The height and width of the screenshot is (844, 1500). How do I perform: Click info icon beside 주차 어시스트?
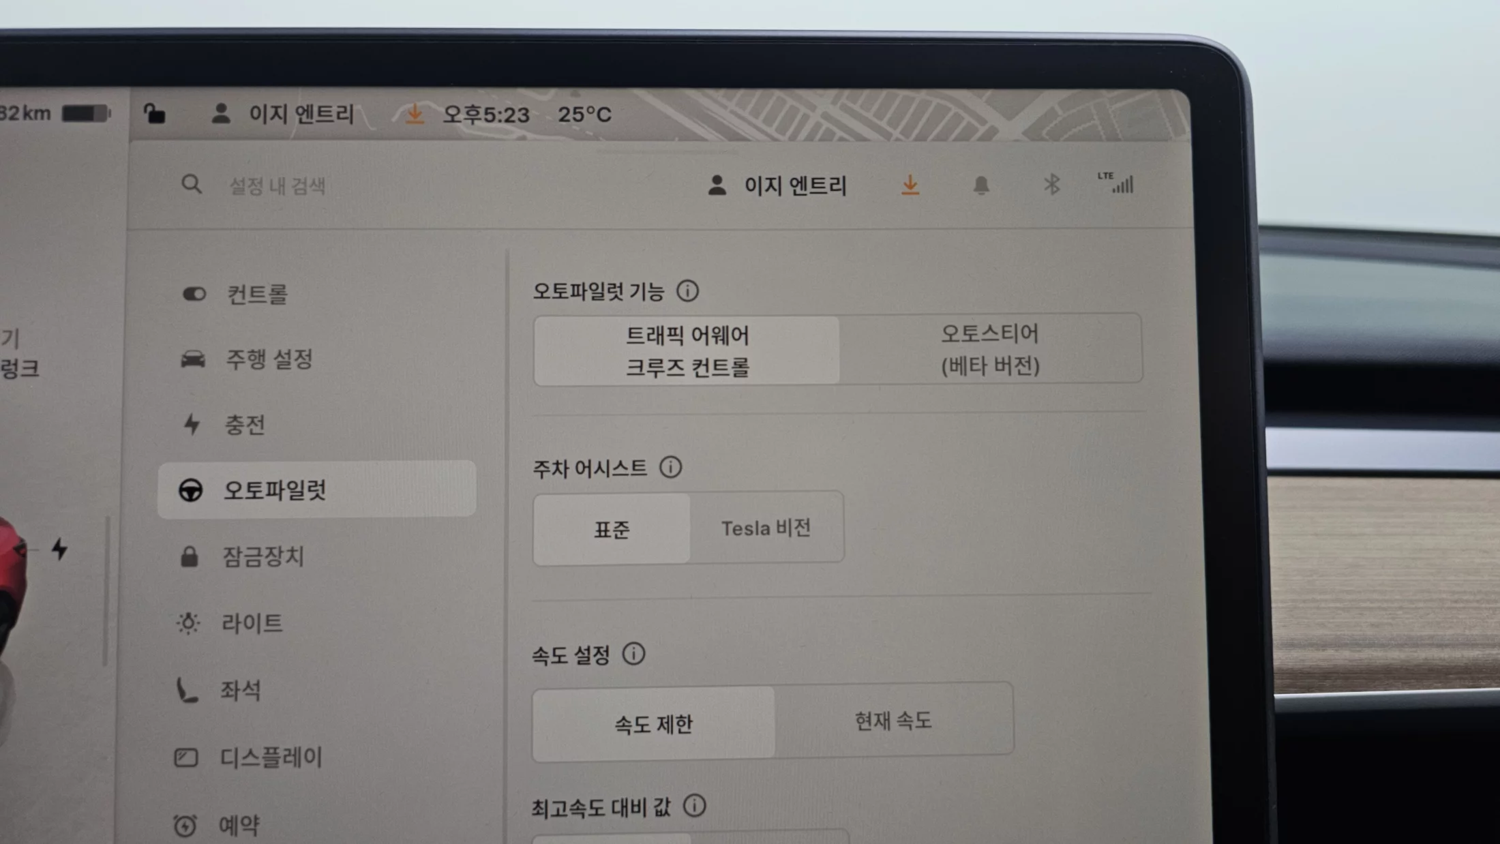[670, 468]
